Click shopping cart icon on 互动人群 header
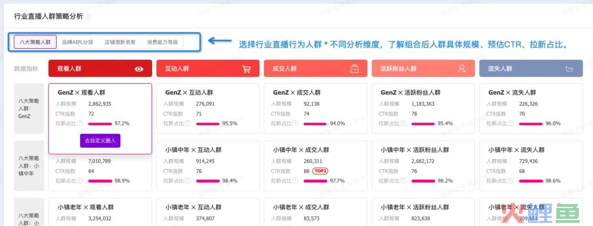 tap(247, 69)
